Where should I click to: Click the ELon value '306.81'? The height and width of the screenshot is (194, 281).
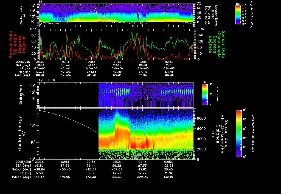click(x=40, y=75)
